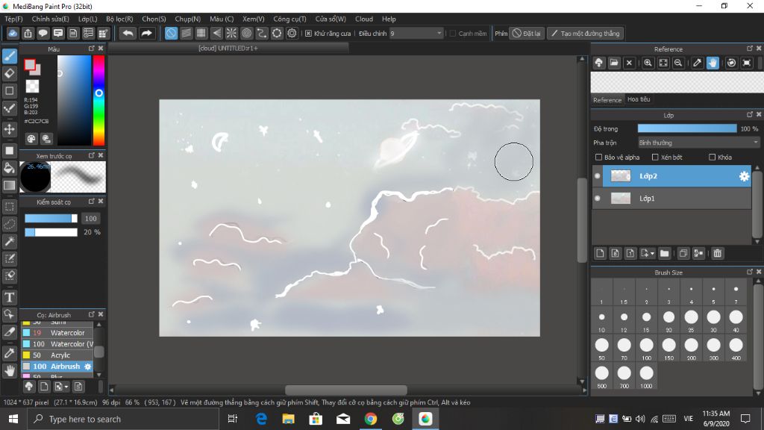Pick color with Reference panel eyedropper
This screenshot has width=764, height=430.
click(698, 63)
